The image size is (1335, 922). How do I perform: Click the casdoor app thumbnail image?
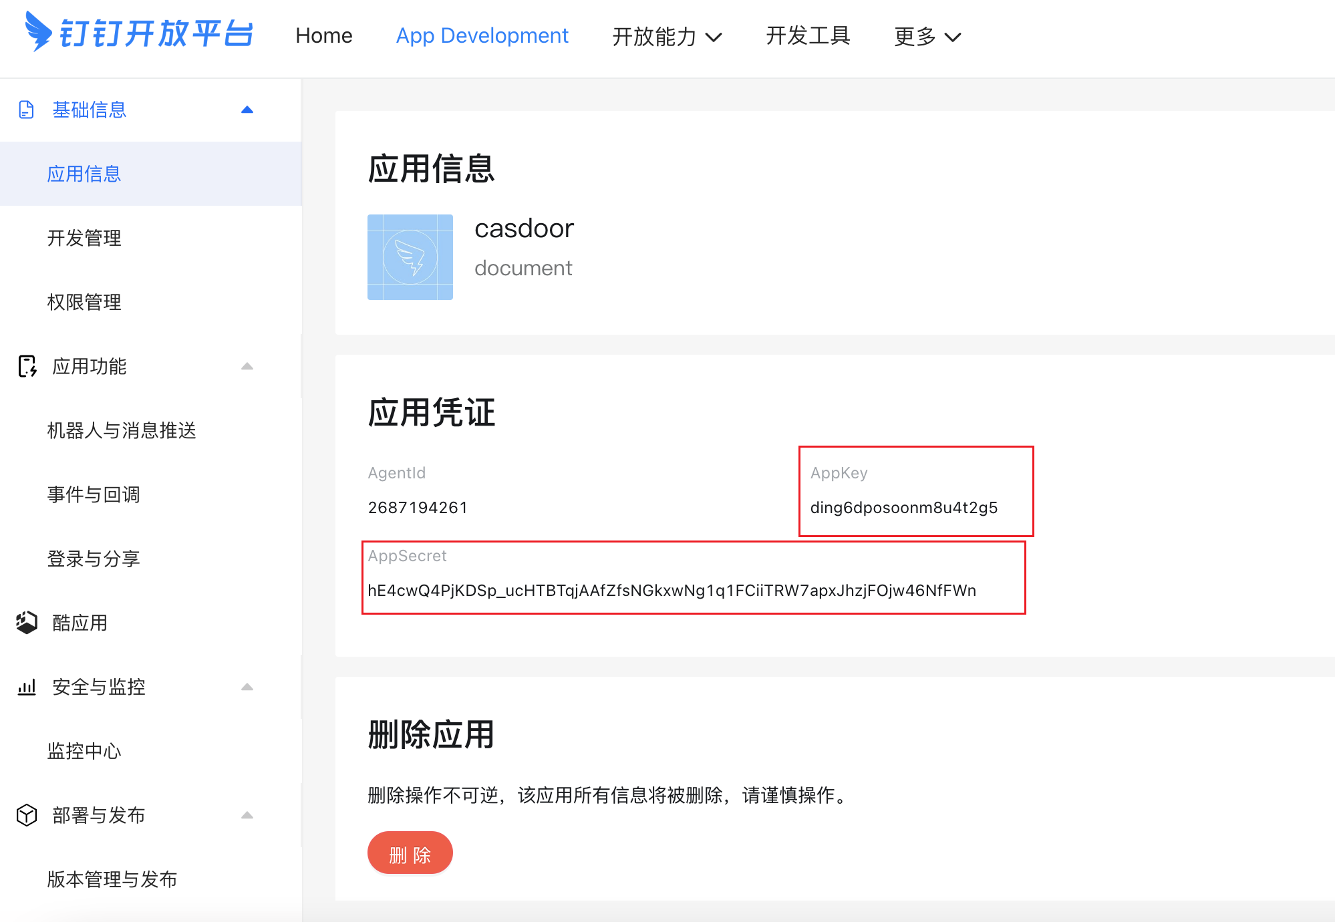410,257
